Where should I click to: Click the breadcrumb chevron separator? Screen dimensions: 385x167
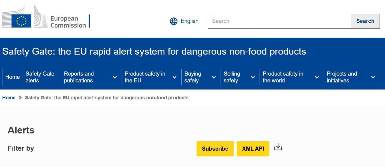tap(20, 98)
